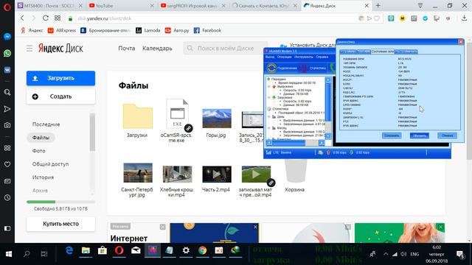
Task: Open the Yandex Disk hamburger menu
Action: click(x=29, y=49)
